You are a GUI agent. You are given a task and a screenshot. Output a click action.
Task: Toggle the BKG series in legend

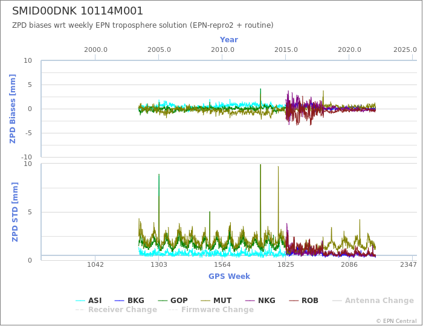point(129,301)
